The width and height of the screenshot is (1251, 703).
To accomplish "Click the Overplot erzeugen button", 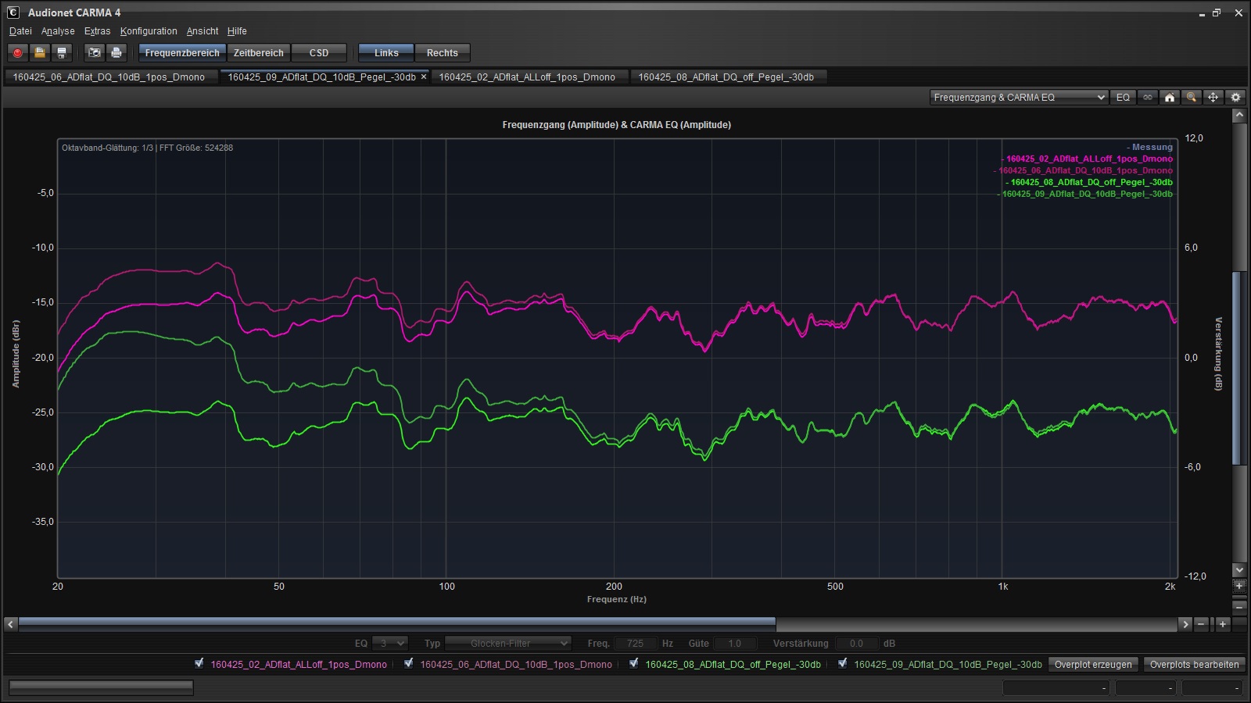I will 1092,665.
